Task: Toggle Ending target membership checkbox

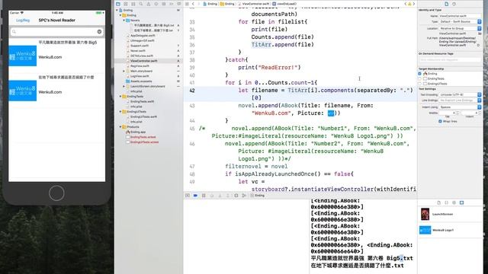Action: click(420, 74)
